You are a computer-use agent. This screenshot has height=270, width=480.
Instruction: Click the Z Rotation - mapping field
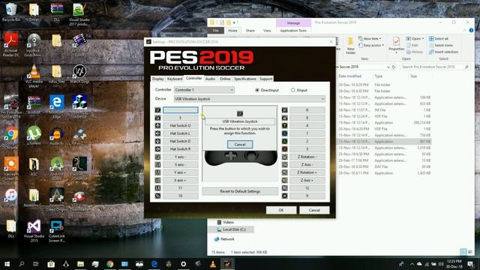tap(307, 157)
